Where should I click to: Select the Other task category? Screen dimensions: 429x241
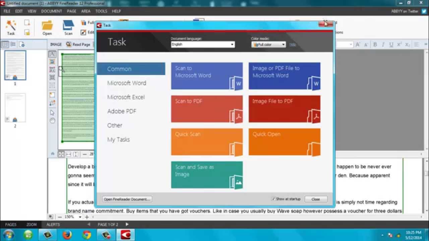115,125
